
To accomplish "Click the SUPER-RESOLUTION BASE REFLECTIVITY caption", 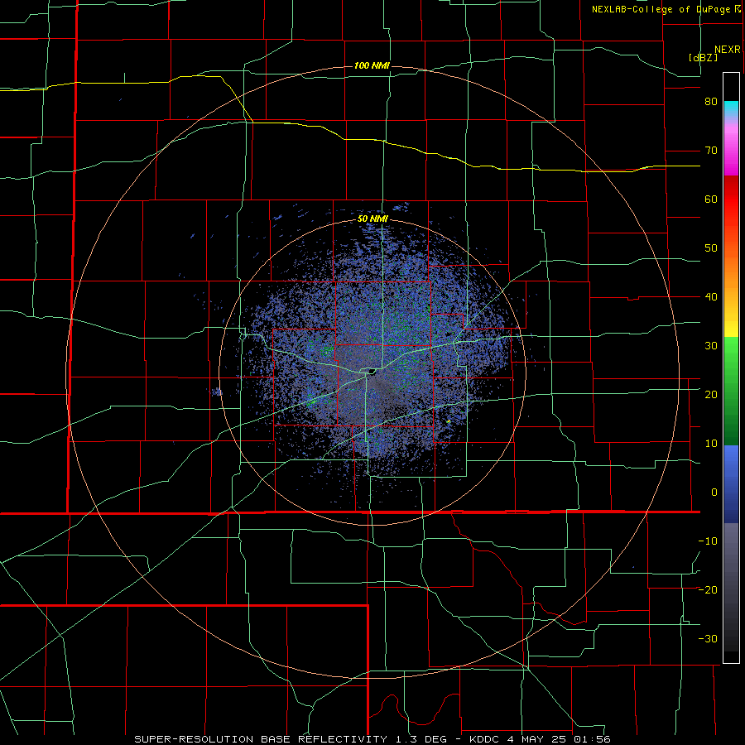I will (261, 739).
